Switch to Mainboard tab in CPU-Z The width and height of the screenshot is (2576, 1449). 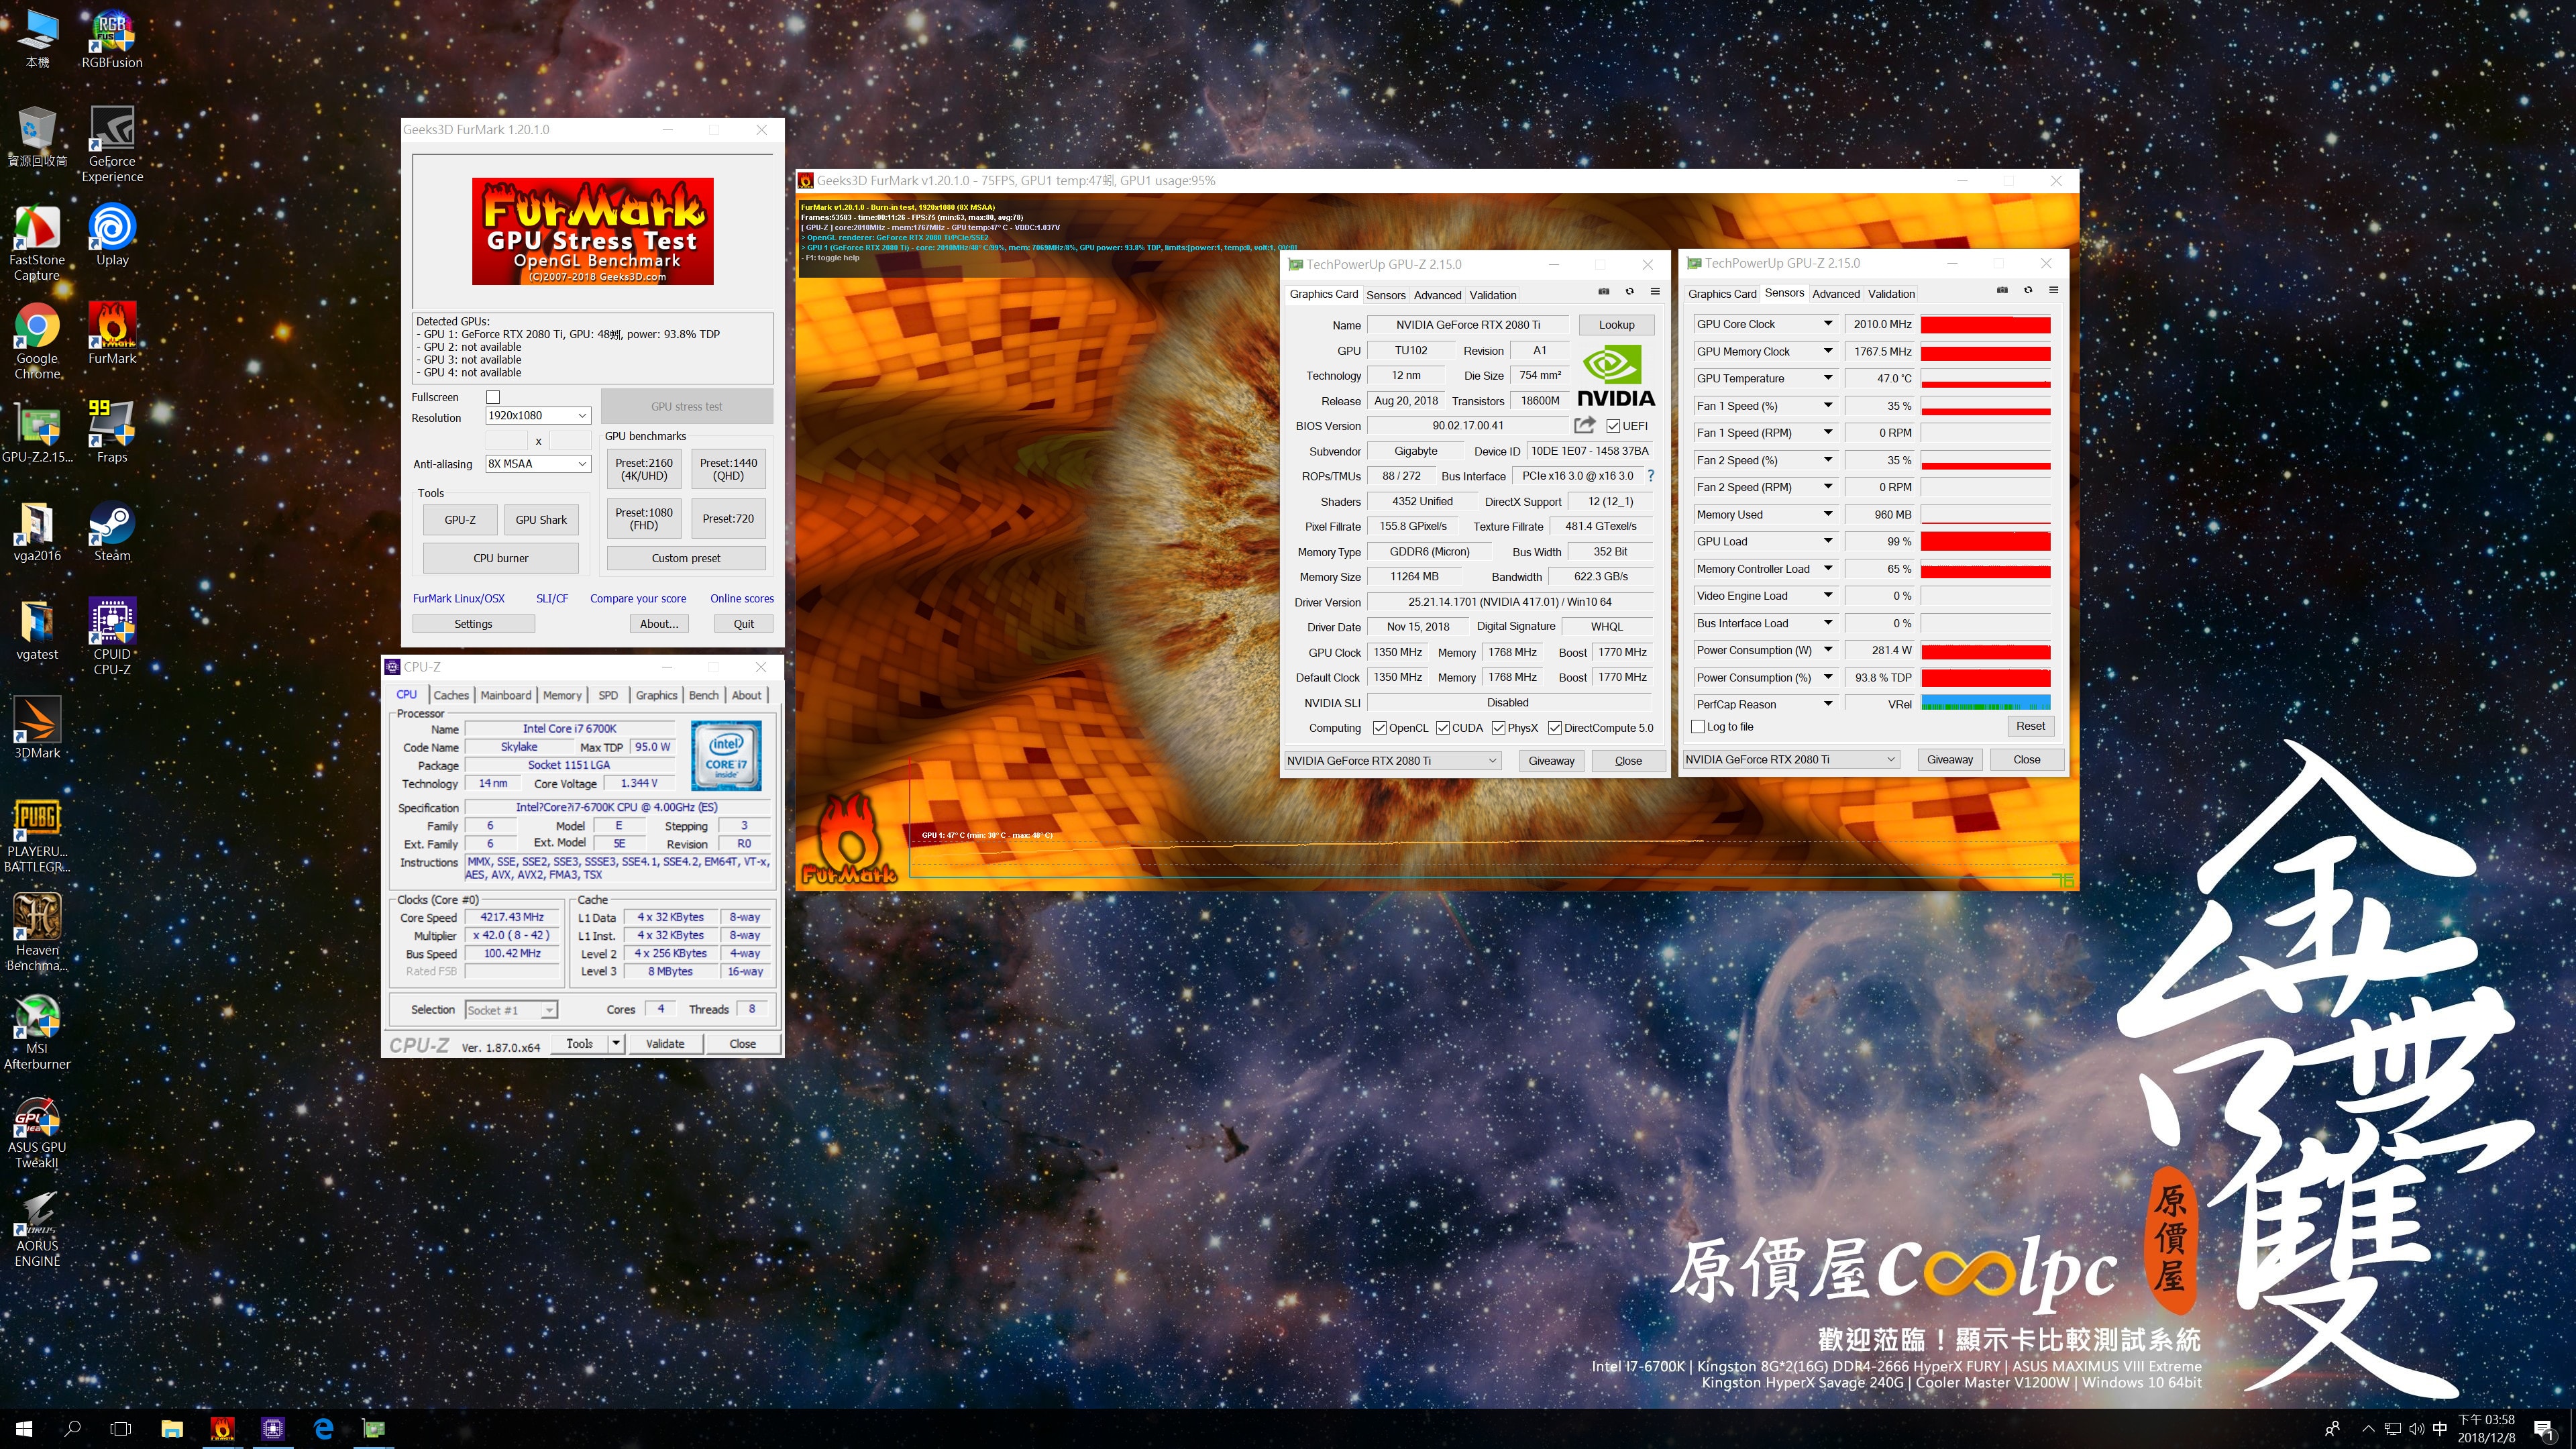click(x=506, y=695)
